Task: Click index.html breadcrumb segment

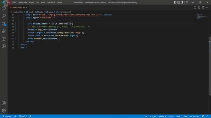Action: [17, 12]
